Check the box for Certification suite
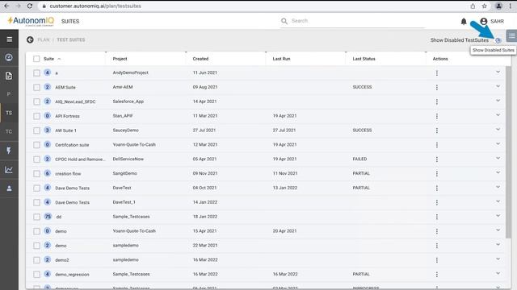This screenshot has height=290, width=517. [x=36, y=145]
